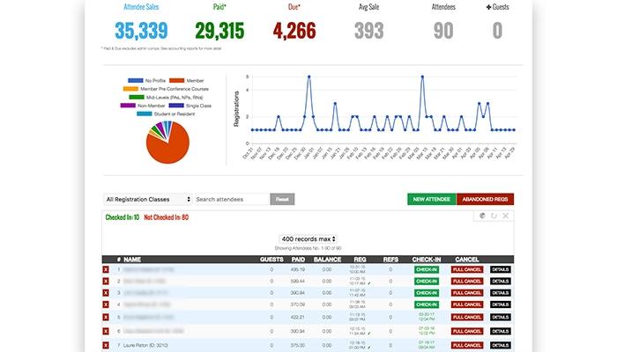Viewport: 617px width, 352px height.
Task: Click Full Cancel for Laurie Patton row
Action: point(467,345)
